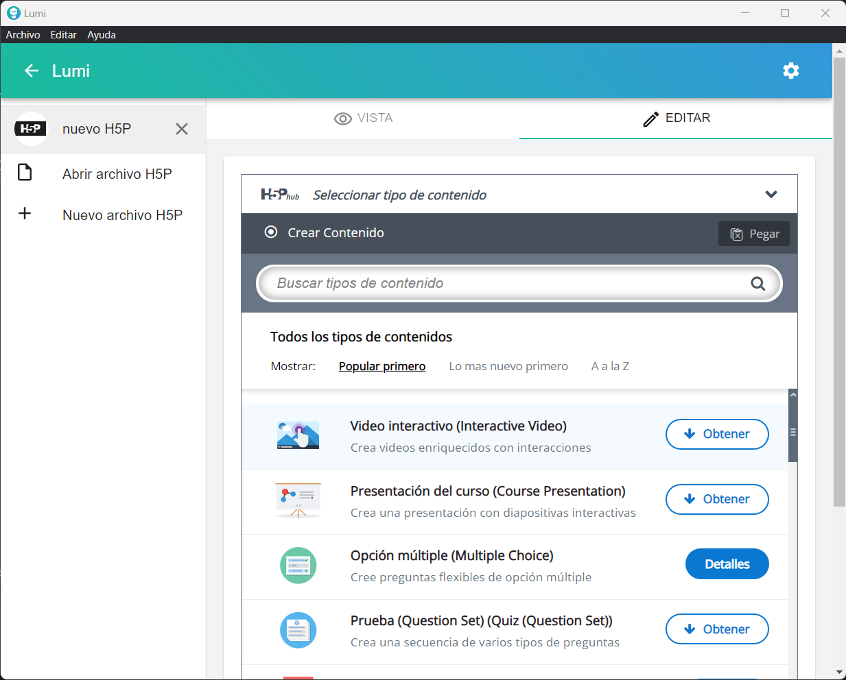Open Detalles for Multiple Choice

[727, 564]
